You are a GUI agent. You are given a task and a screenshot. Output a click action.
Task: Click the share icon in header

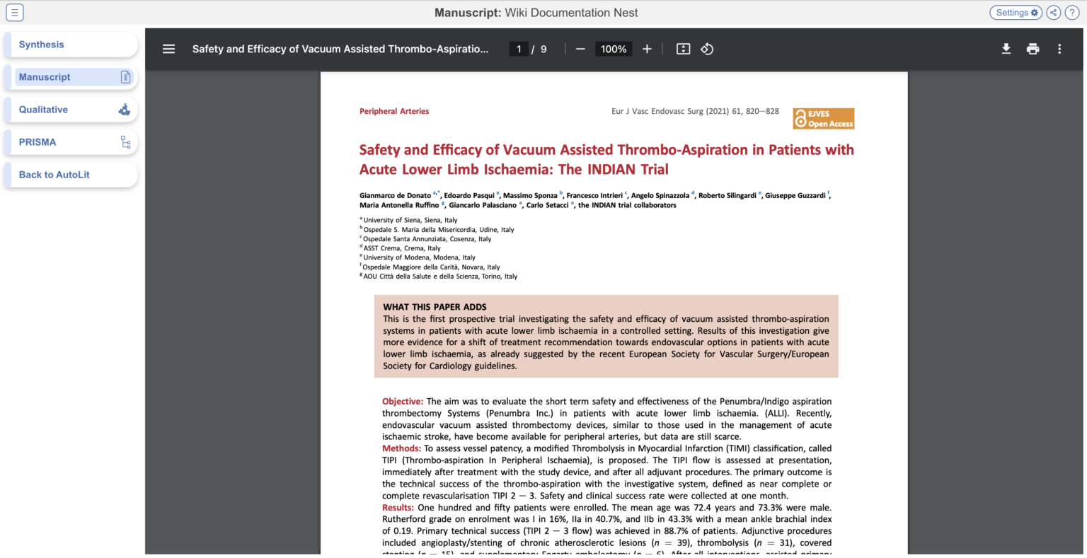click(1054, 13)
